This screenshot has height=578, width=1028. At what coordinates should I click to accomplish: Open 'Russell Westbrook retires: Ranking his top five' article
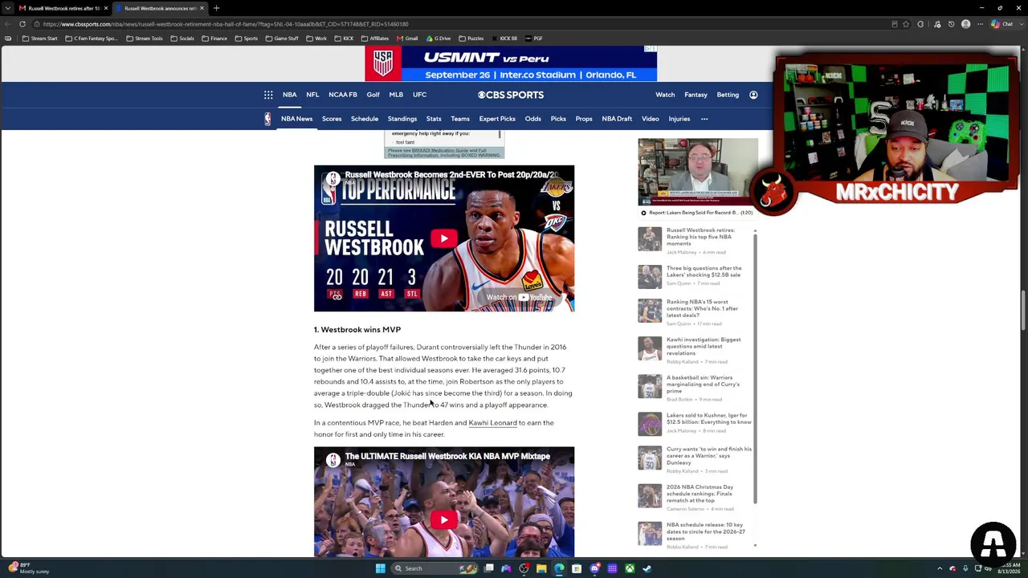coord(700,237)
